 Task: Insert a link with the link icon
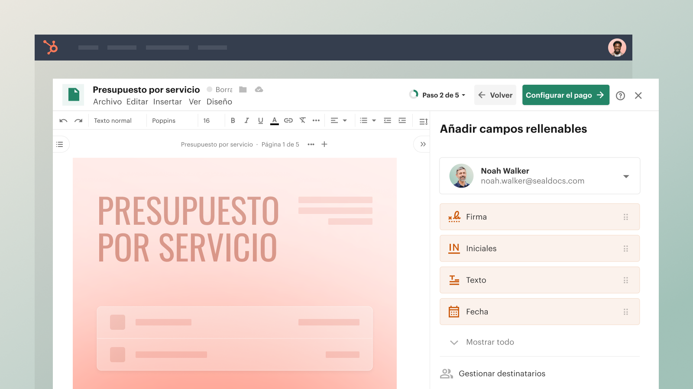pyautogui.click(x=288, y=121)
